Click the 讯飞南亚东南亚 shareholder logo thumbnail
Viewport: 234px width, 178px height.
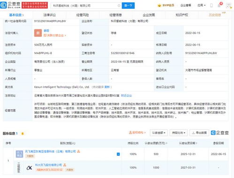click(x=19, y=154)
